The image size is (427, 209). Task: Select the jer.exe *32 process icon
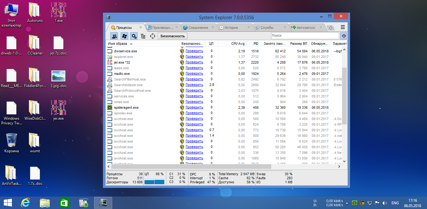coord(110,62)
